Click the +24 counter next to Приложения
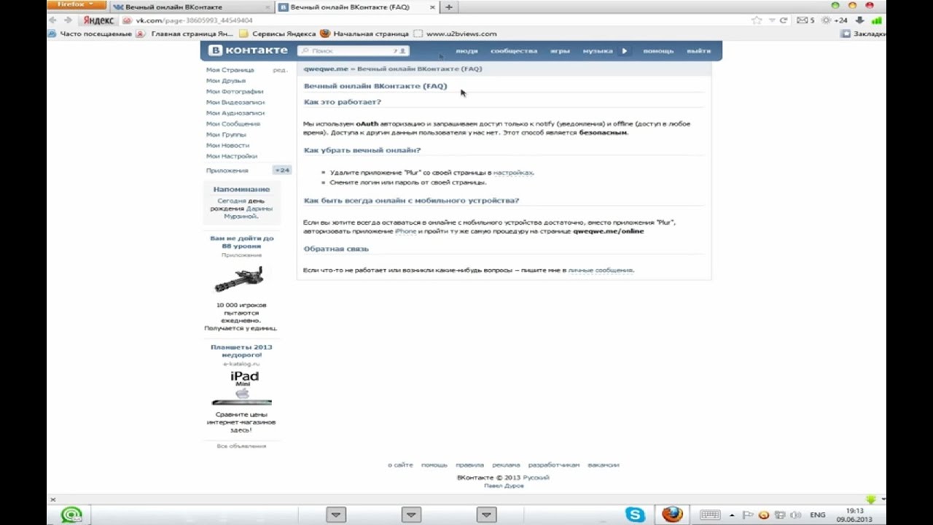The image size is (933, 525). point(281,171)
